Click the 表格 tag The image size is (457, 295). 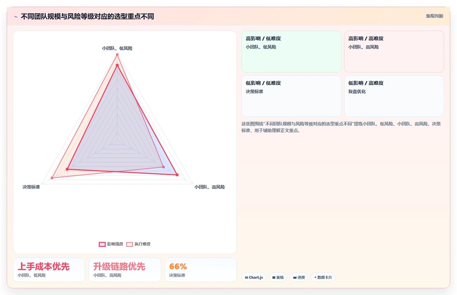278,277
